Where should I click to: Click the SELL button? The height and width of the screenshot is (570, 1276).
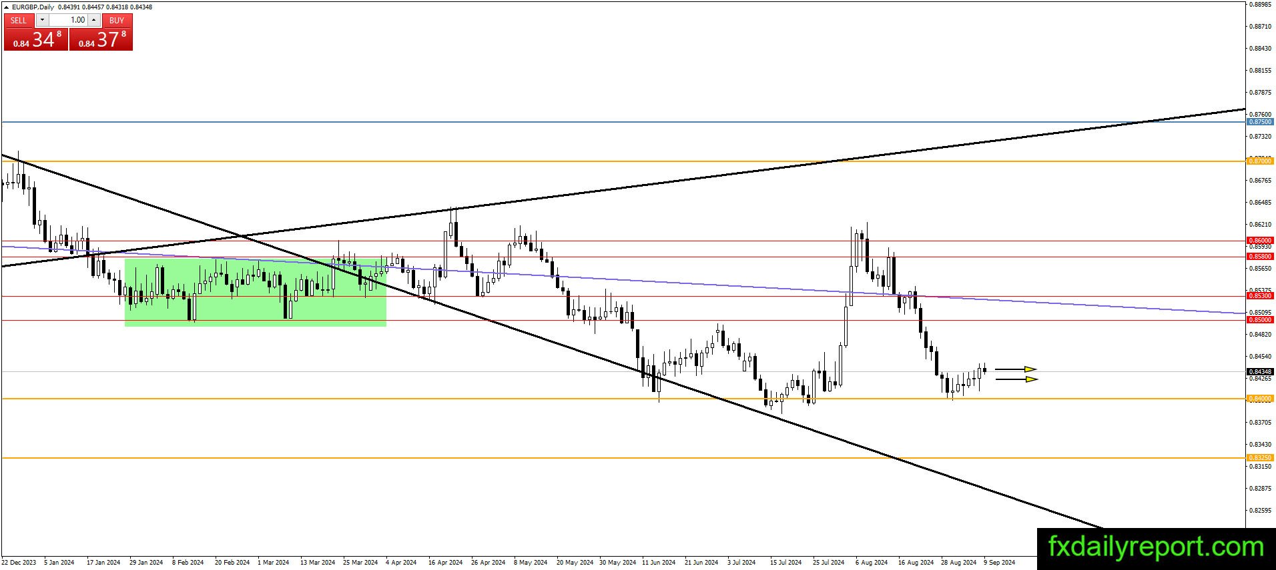pyautogui.click(x=19, y=20)
